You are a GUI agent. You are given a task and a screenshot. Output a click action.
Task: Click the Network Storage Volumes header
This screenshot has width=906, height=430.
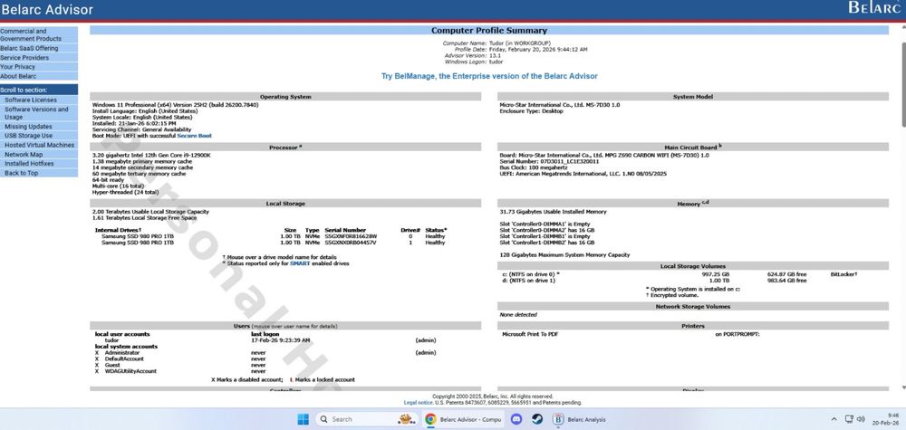pyautogui.click(x=693, y=307)
